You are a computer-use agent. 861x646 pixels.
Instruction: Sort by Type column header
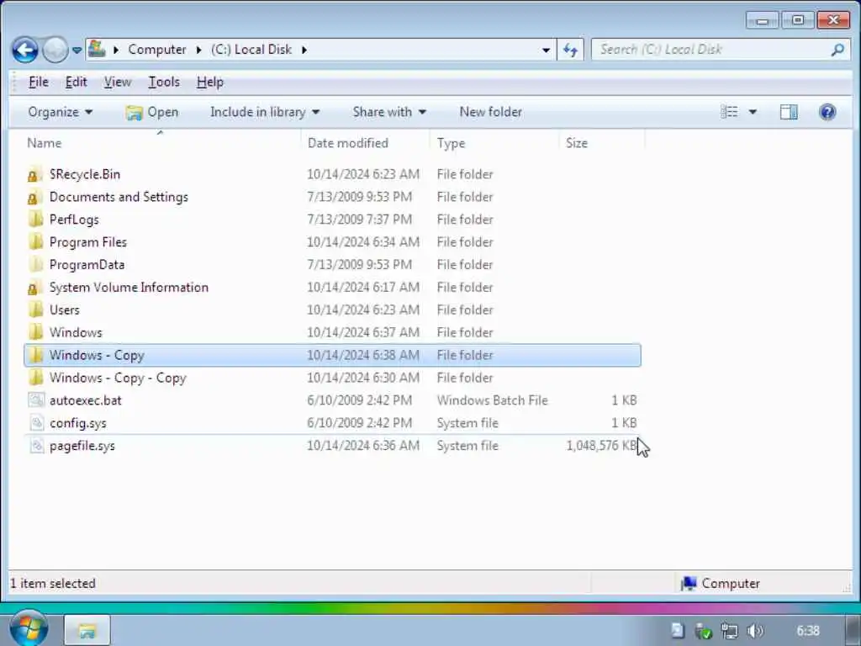pyautogui.click(x=451, y=143)
